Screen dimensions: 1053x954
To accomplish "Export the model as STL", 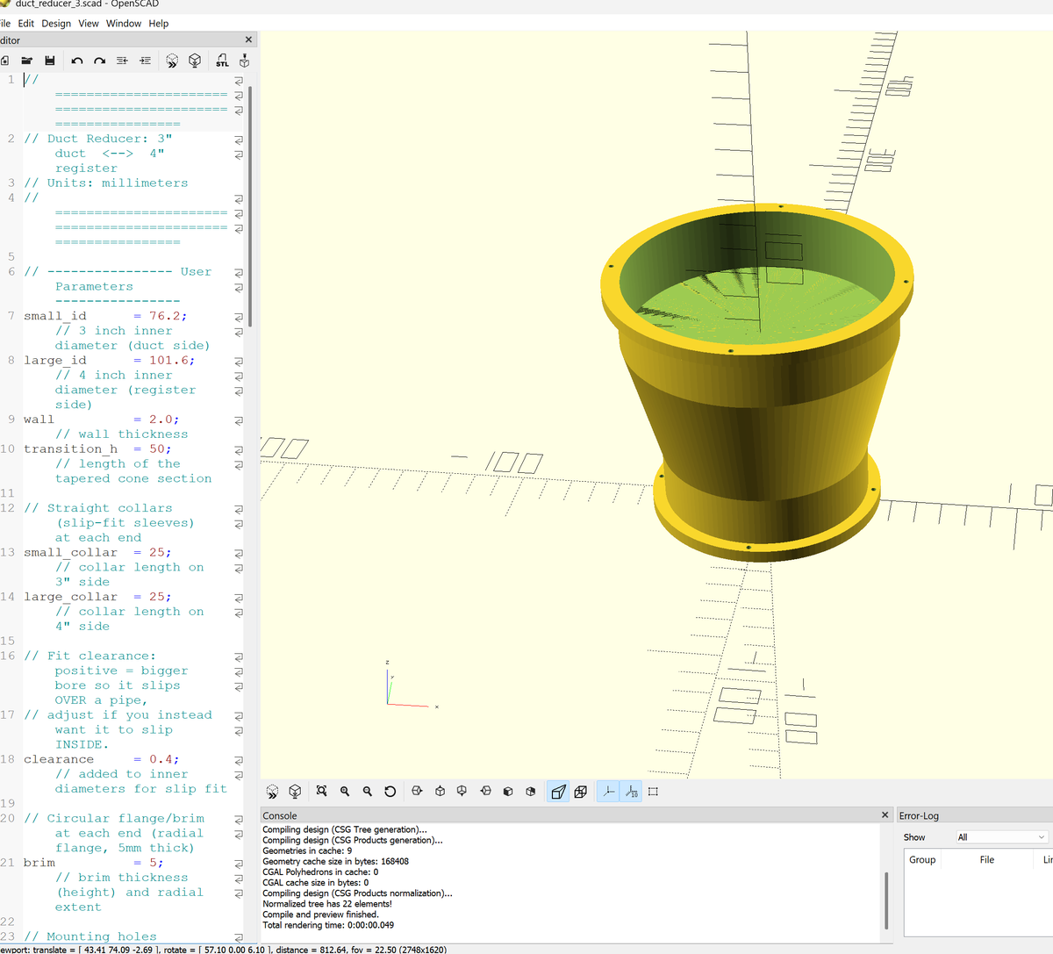I will [222, 61].
